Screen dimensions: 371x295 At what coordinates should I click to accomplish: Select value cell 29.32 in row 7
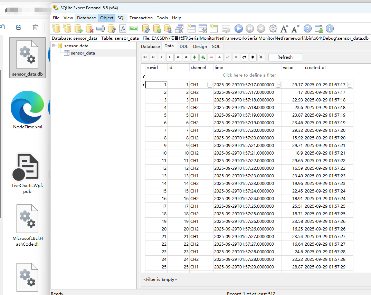coord(293,130)
